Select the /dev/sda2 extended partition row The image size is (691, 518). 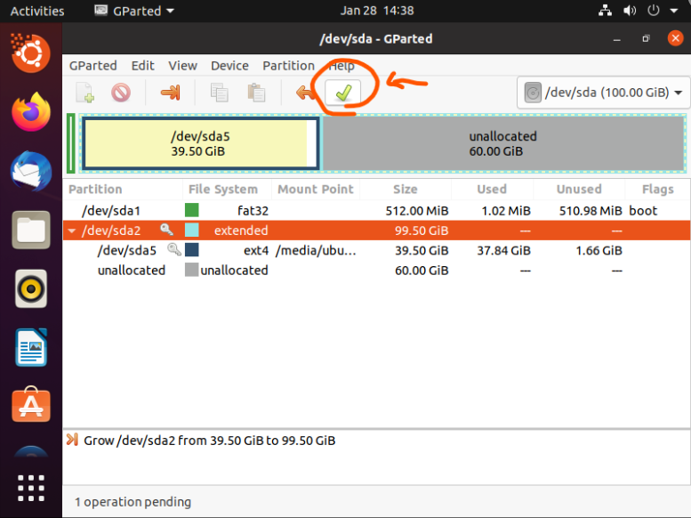(x=376, y=231)
